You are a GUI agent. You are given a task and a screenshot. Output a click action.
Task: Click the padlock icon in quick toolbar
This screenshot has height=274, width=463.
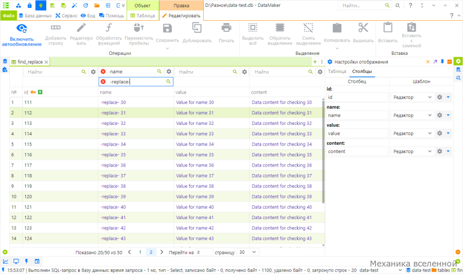pos(30,5)
